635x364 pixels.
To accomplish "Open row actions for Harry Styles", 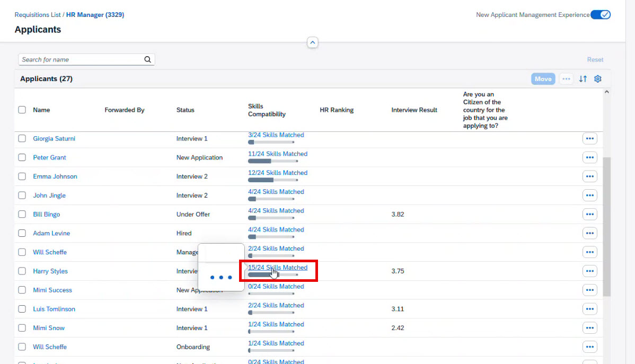I will pyautogui.click(x=589, y=271).
